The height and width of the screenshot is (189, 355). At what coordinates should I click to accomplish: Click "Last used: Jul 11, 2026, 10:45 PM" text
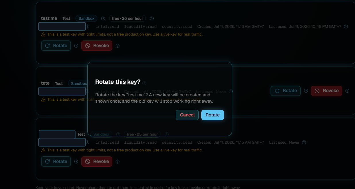tap(305, 26)
